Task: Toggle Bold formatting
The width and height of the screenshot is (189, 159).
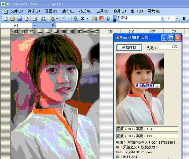Action: [x=184, y=19]
